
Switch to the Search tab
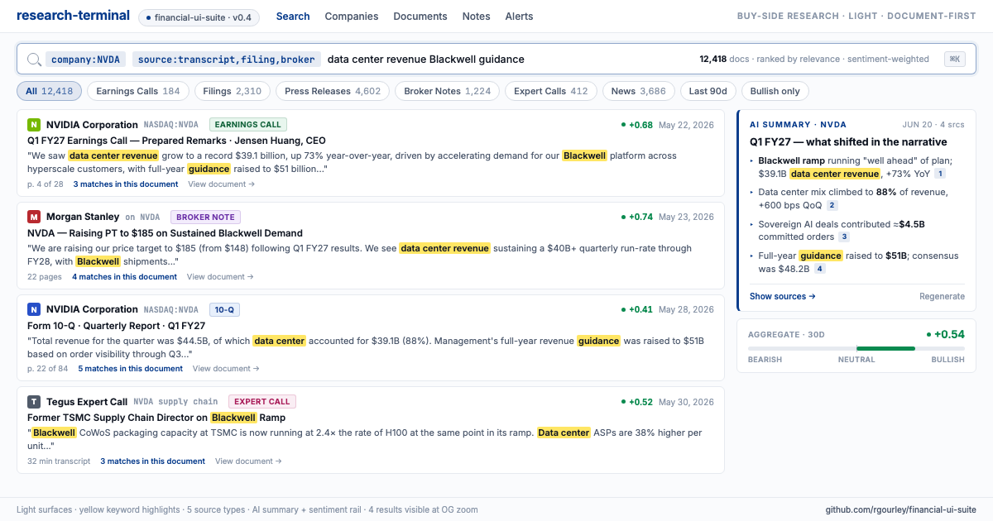(293, 17)
